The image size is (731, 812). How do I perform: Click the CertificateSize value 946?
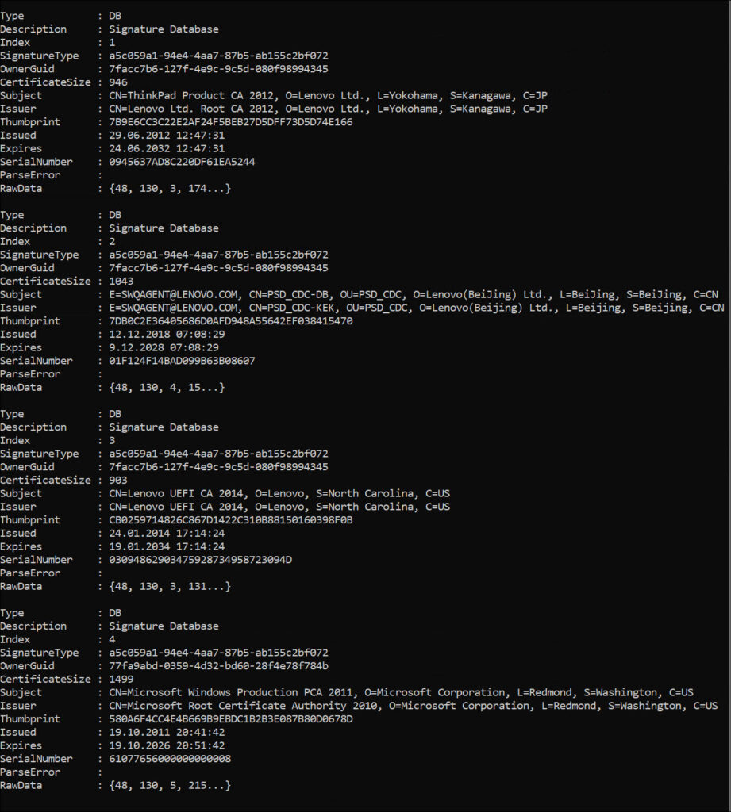[118, 82]
